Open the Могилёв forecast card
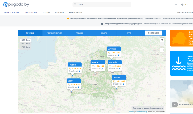This screenshot has height=114, width=193. [114, 65]
